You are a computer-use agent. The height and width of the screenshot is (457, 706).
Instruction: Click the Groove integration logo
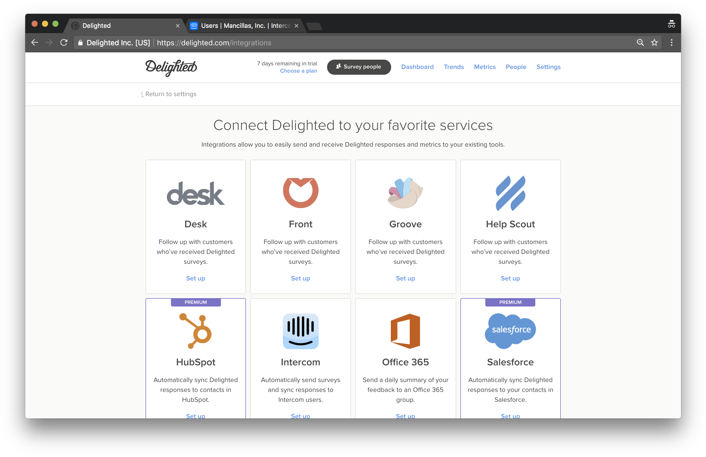click(x=405, y=193)
